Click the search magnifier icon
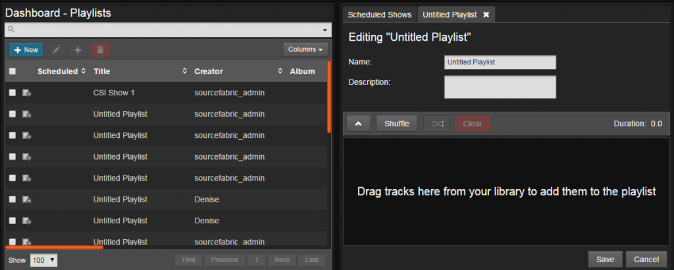This screenshot has width=674, height=270. (11, 30)
